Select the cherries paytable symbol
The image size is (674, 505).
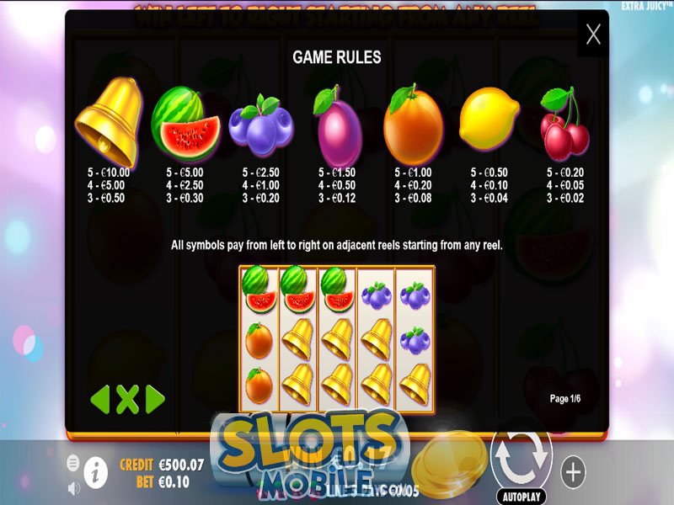point(564,123)
